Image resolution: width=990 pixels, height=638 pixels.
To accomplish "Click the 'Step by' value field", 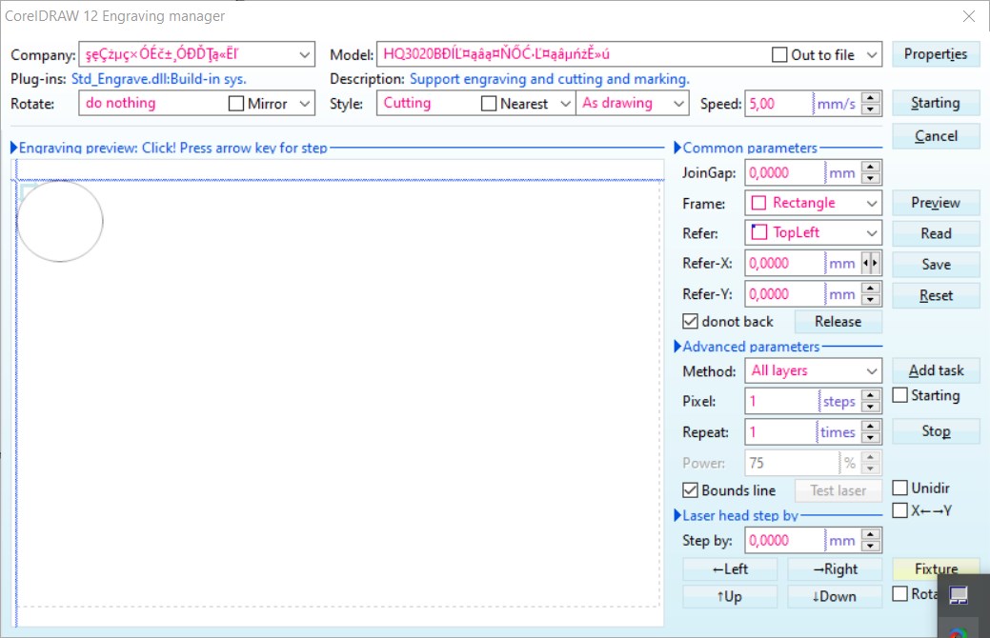I will click(x=785, y=541).
